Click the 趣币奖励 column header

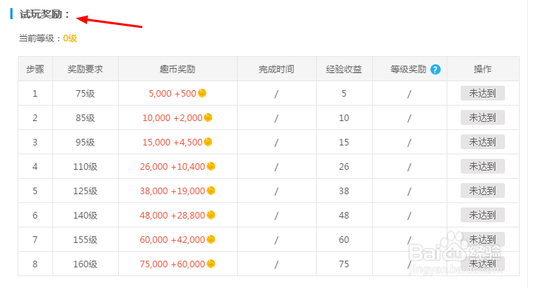point(177,69)
